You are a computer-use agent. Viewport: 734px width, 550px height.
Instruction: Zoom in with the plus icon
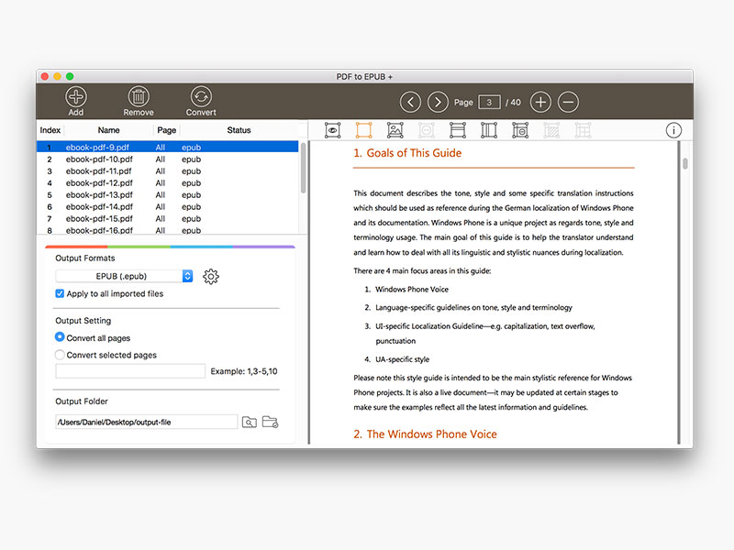(x=541, y=102)
